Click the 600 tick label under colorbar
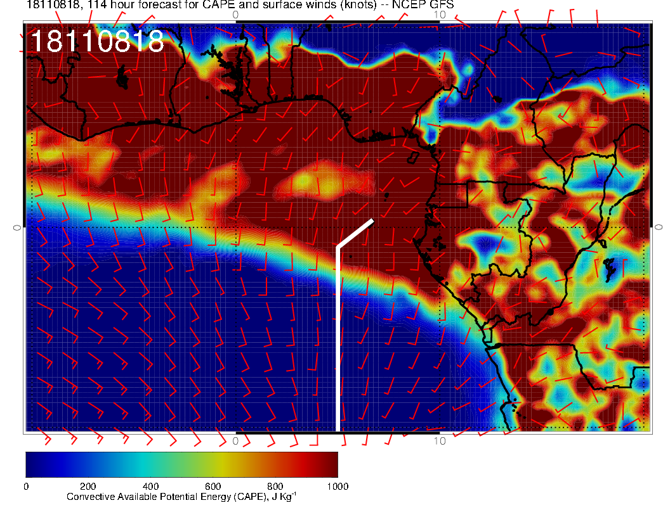 pos(213,487)
